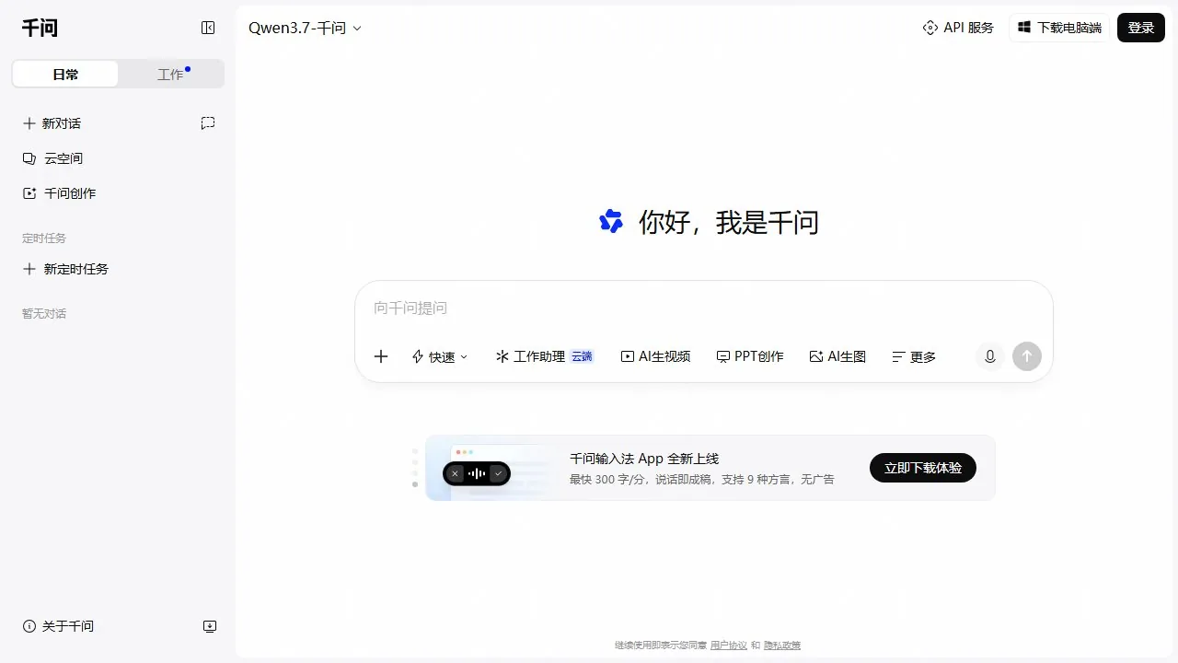
Task: Click the 千问输入法 App 全新上线 banner title
Action: click(644, 459)
